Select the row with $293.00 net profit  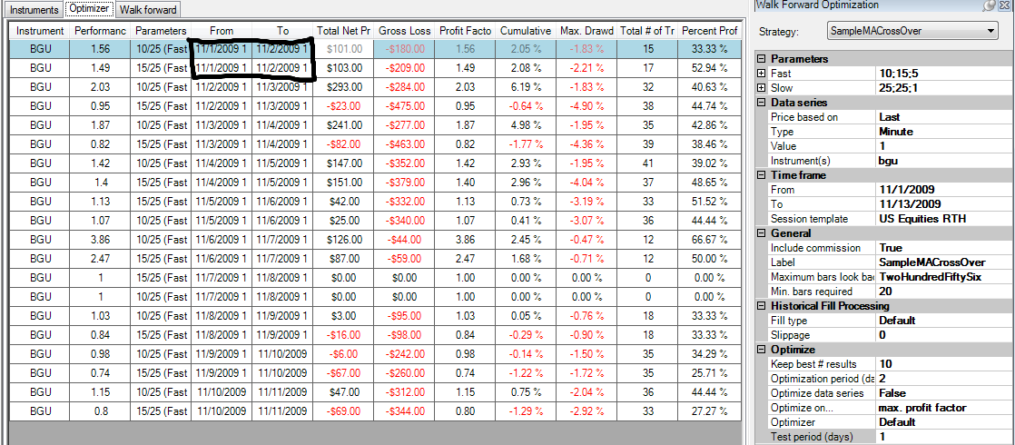(x=375, y=87)
